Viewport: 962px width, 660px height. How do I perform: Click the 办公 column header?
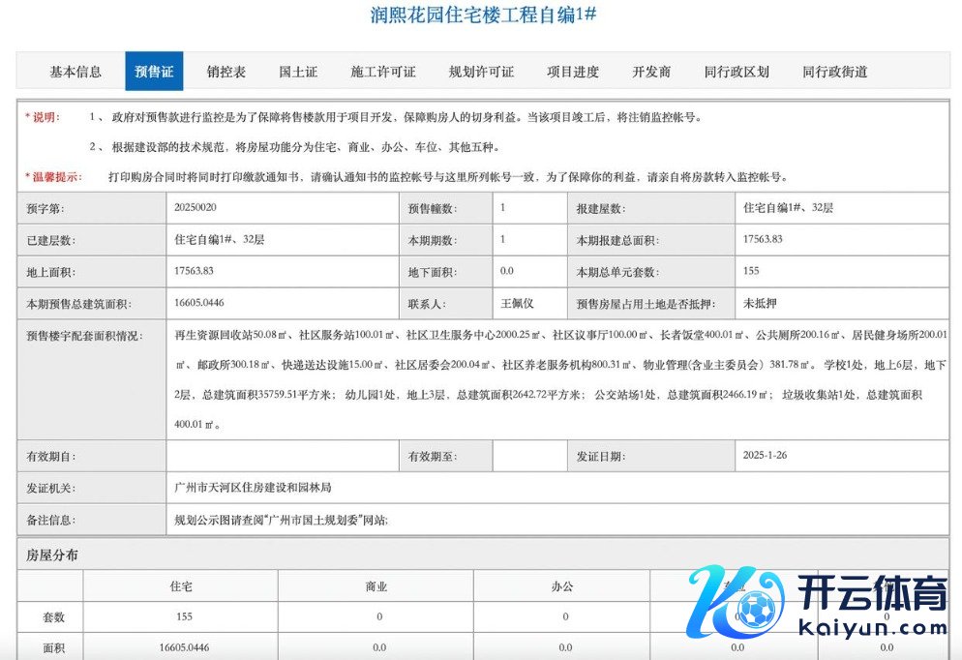[562, 586]
